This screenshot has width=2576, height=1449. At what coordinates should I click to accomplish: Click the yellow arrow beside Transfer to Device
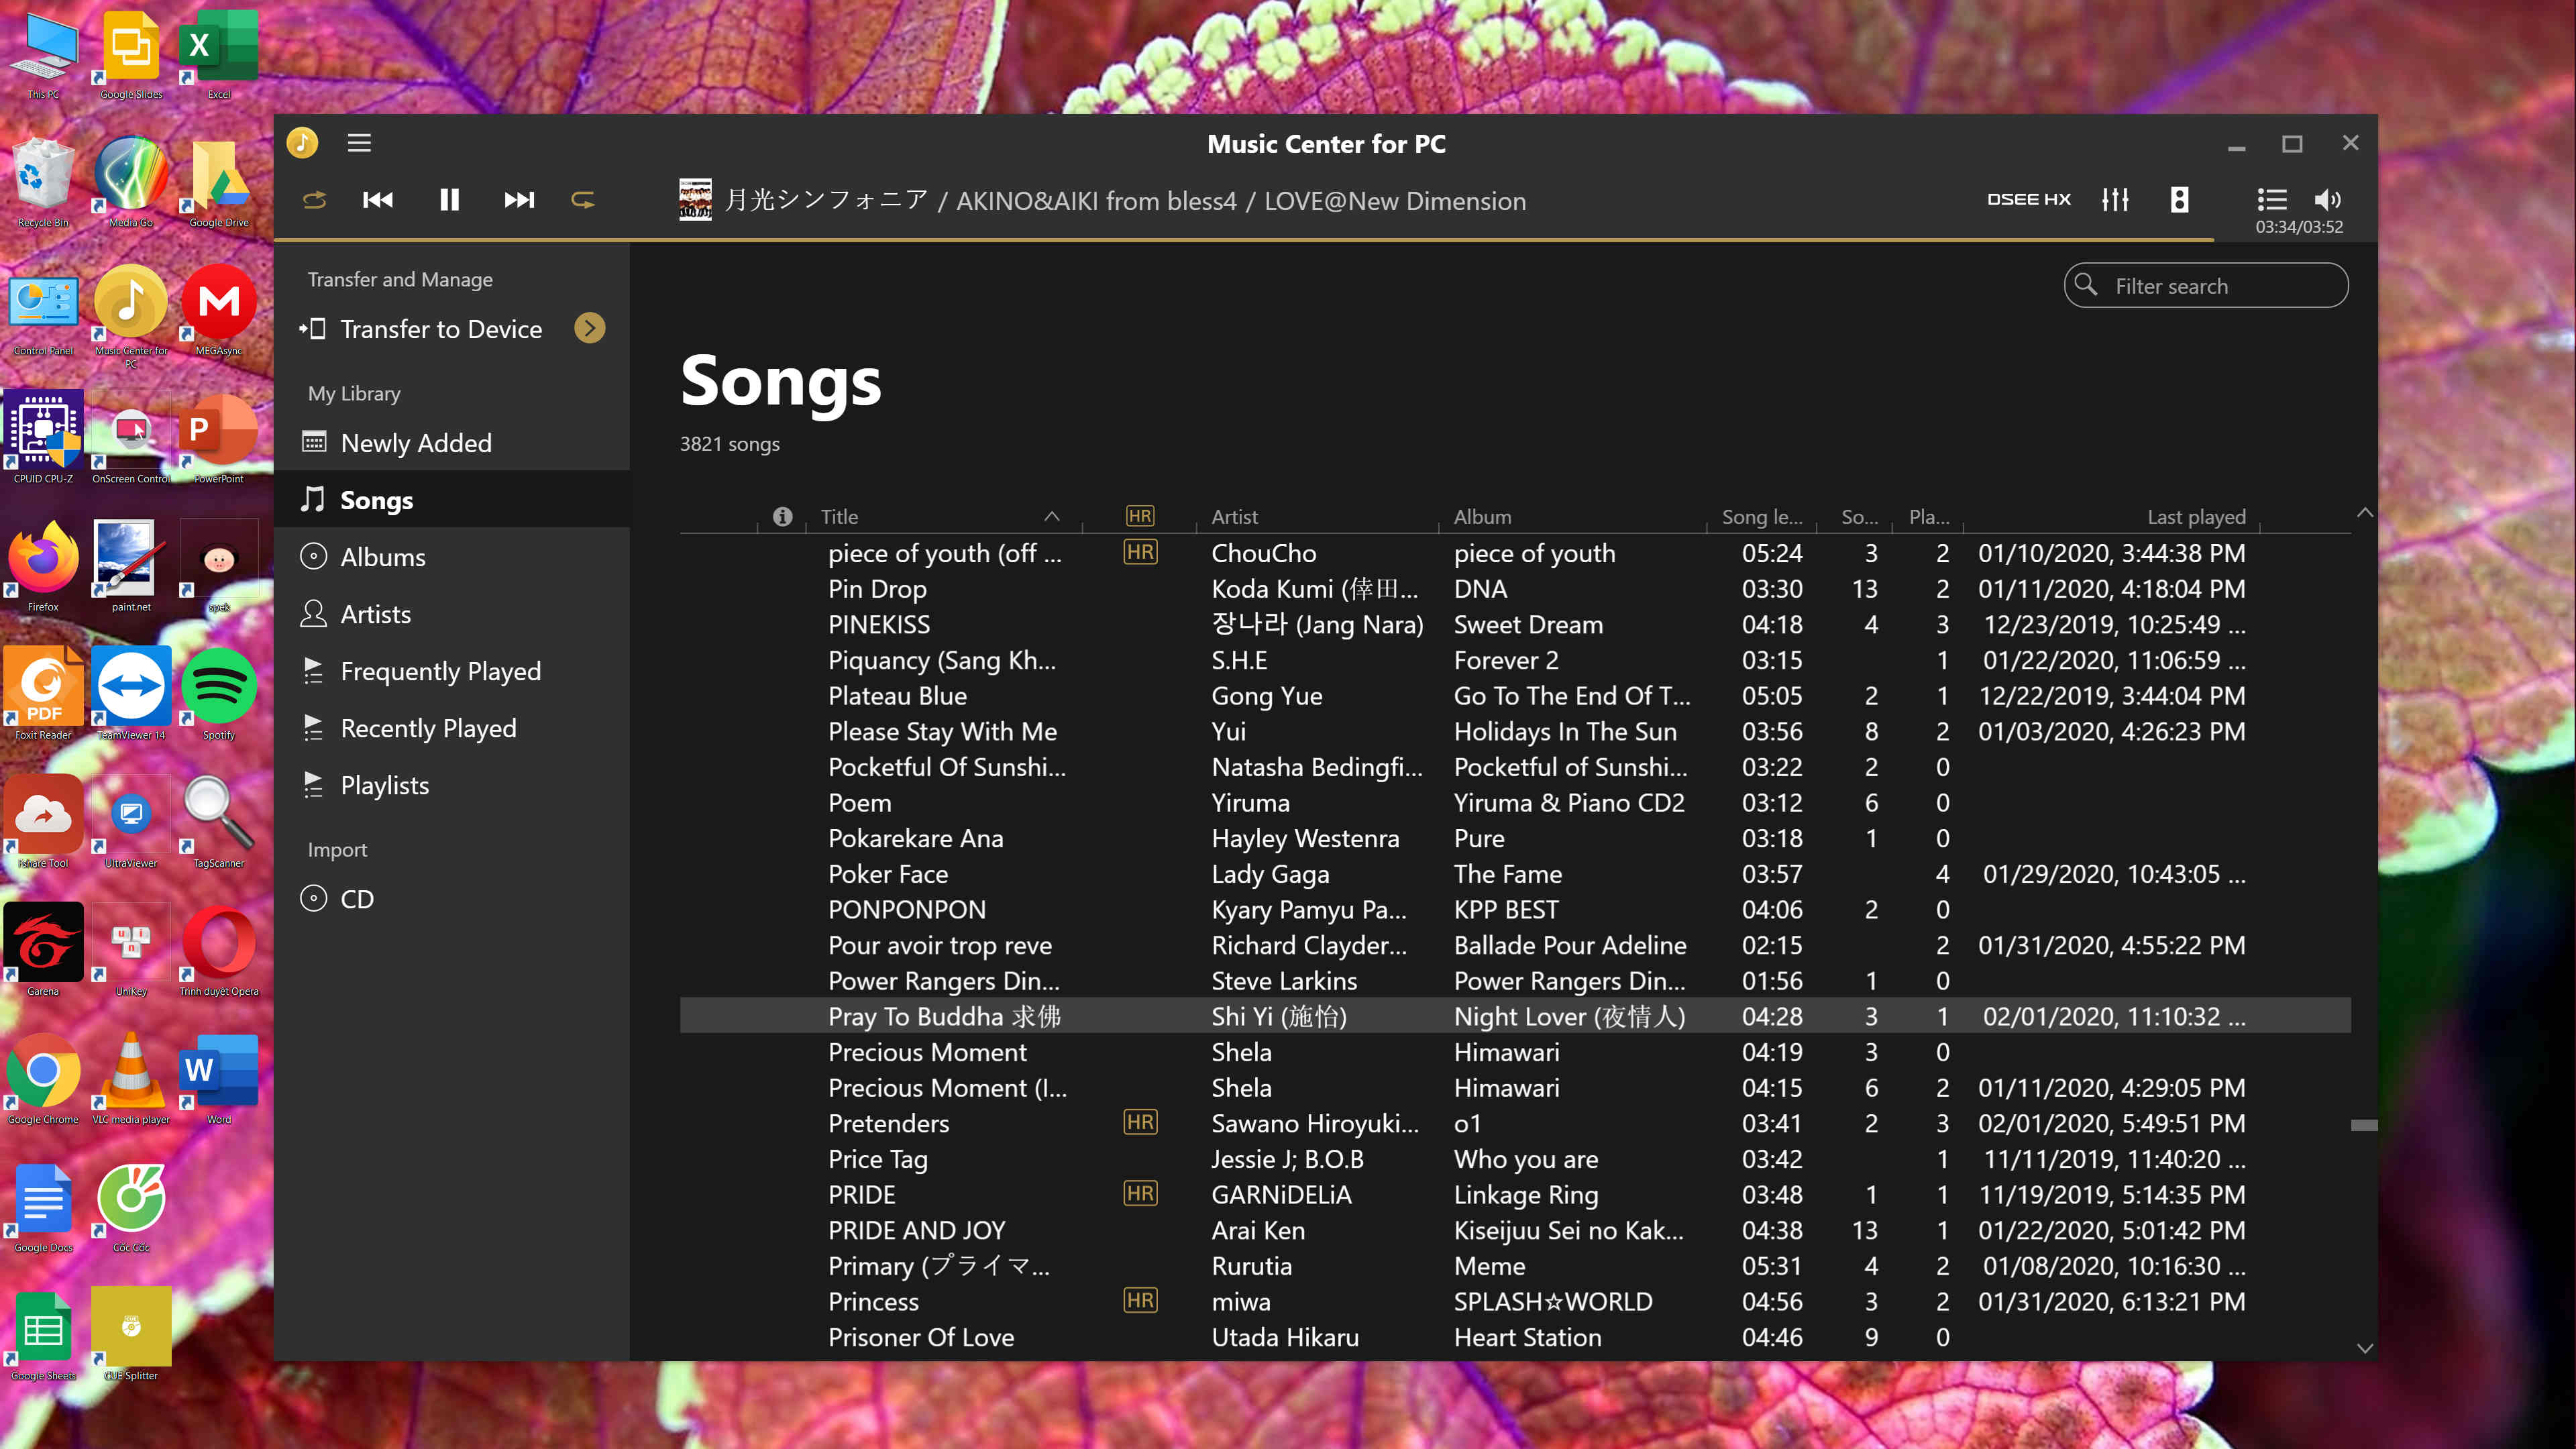coord(590,328)
